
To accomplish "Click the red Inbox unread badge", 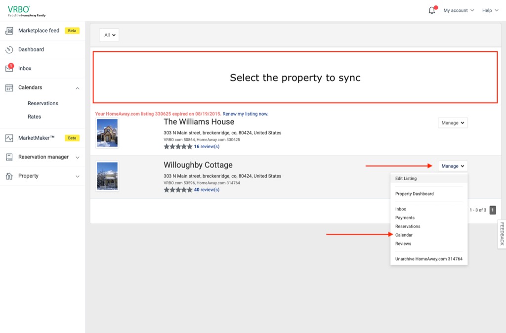I will (11, 66).
